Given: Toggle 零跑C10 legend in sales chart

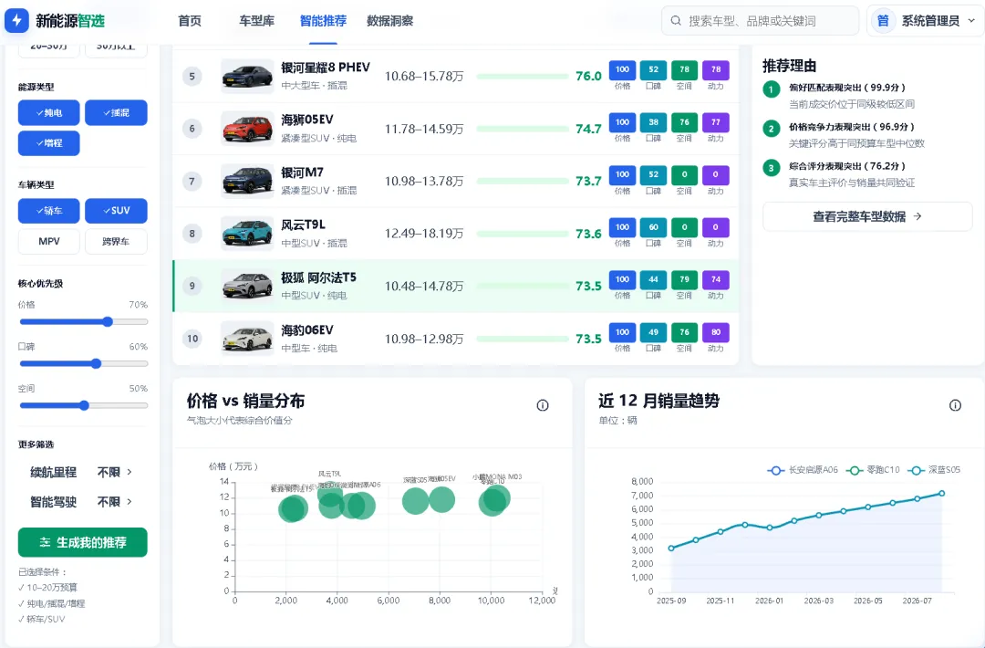Looking at the screenshot, I should (873, 470).
